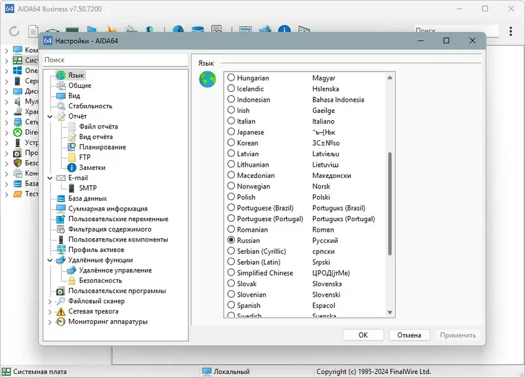Image resolution: width=525 pixels, height=378 pixels.
Task: Collapse the Отчёт tree node
Action: coord(50,117)
